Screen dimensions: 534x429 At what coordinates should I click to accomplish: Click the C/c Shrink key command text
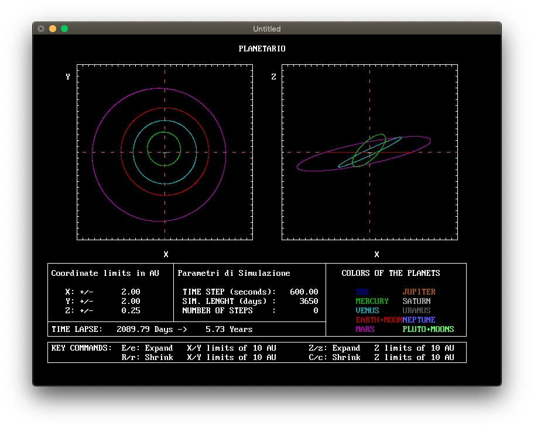click(334, 357)
